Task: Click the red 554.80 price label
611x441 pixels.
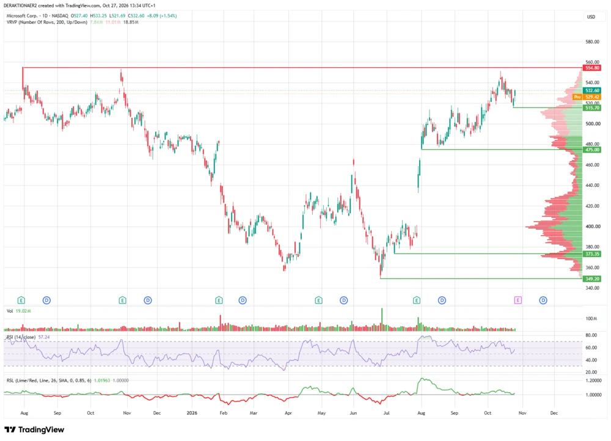Action: coord(592,68)
